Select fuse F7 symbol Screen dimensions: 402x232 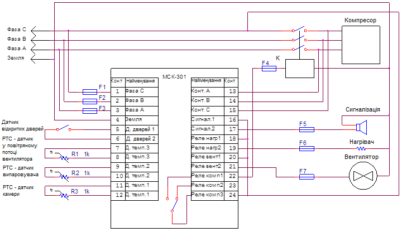307,177
